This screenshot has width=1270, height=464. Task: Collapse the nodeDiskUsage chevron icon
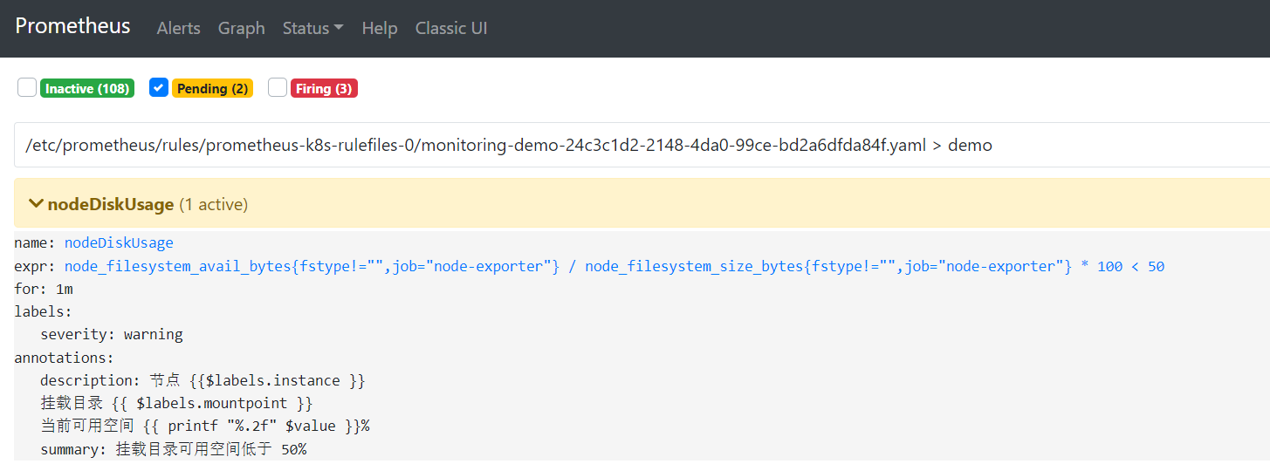[36, 204]
